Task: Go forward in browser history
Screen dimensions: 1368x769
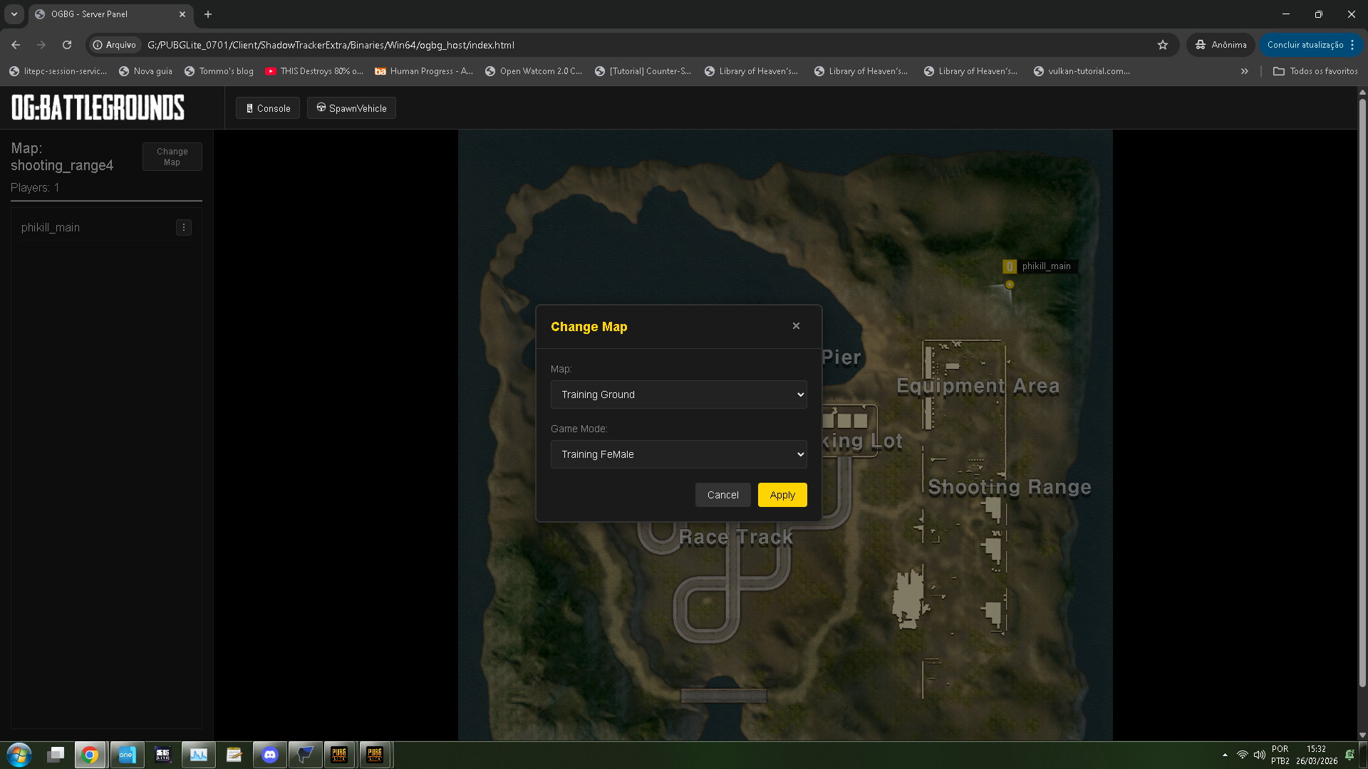Action: pos(41,45)
